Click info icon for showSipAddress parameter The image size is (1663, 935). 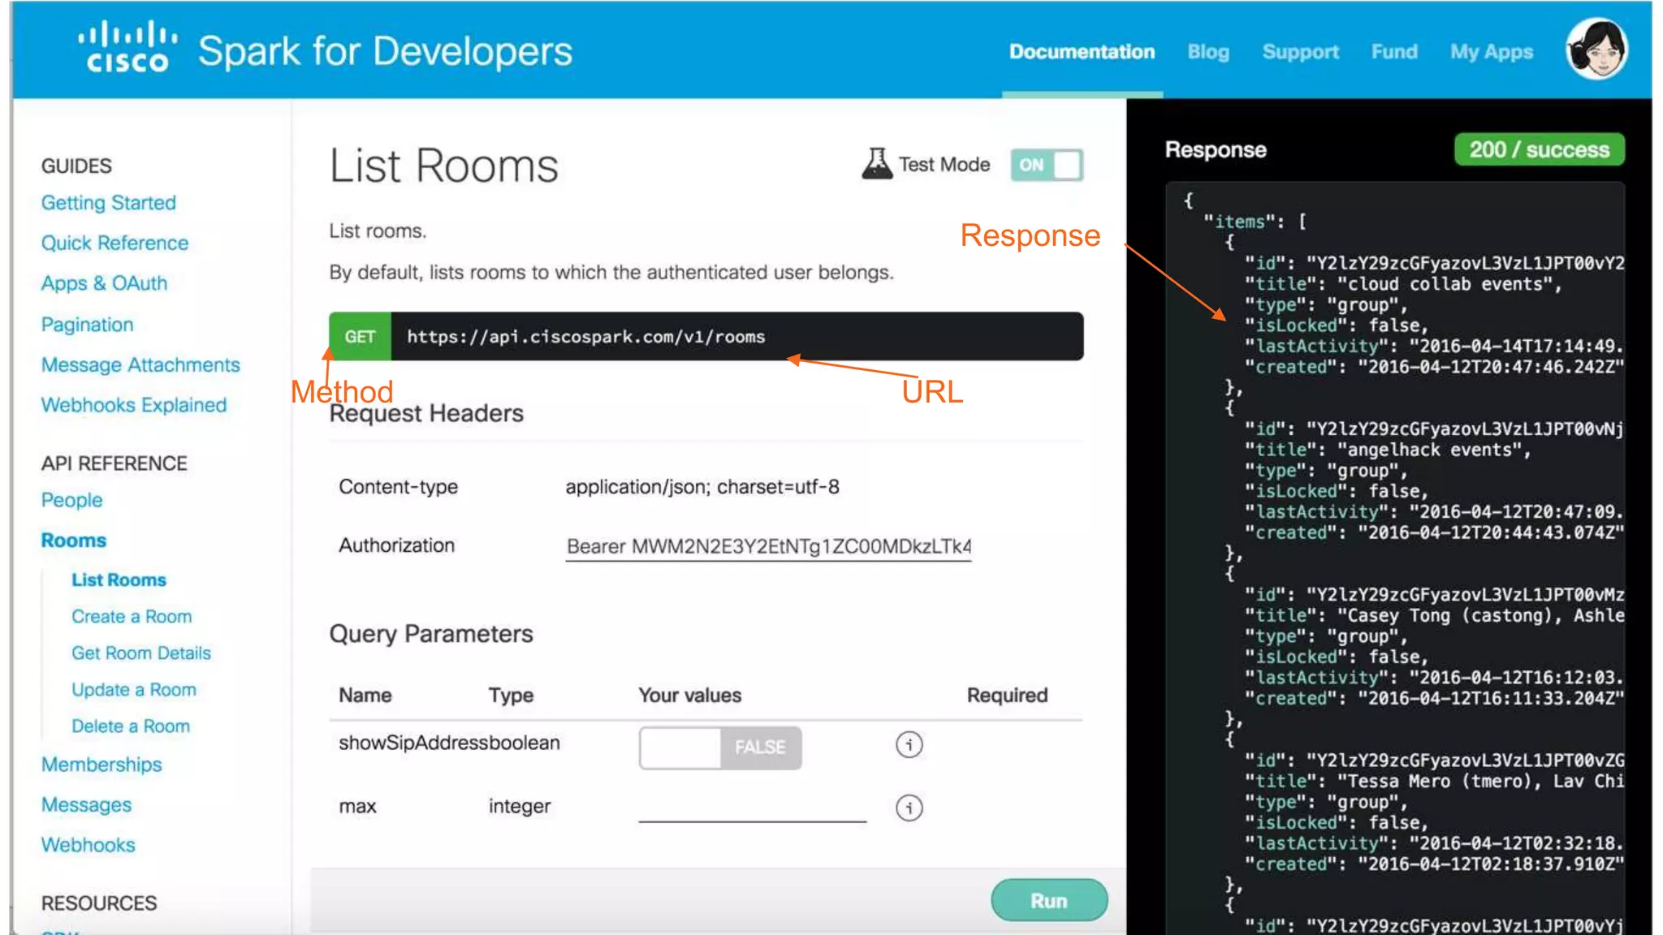909,744
